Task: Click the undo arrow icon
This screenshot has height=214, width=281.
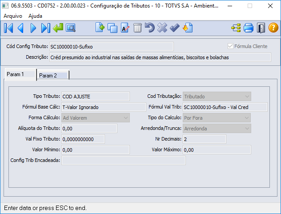Action: 150,28
